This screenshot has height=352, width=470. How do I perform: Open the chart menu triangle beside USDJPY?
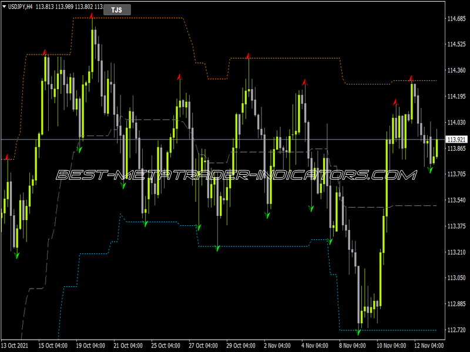pyautogui.click(x=4, y=6)
